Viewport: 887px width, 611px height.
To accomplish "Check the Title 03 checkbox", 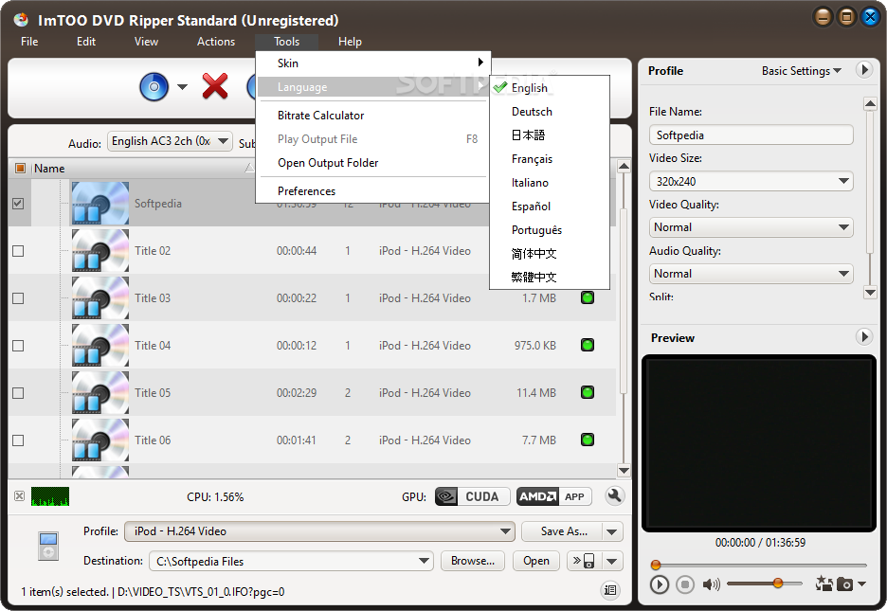I will [x=18, y=298].
